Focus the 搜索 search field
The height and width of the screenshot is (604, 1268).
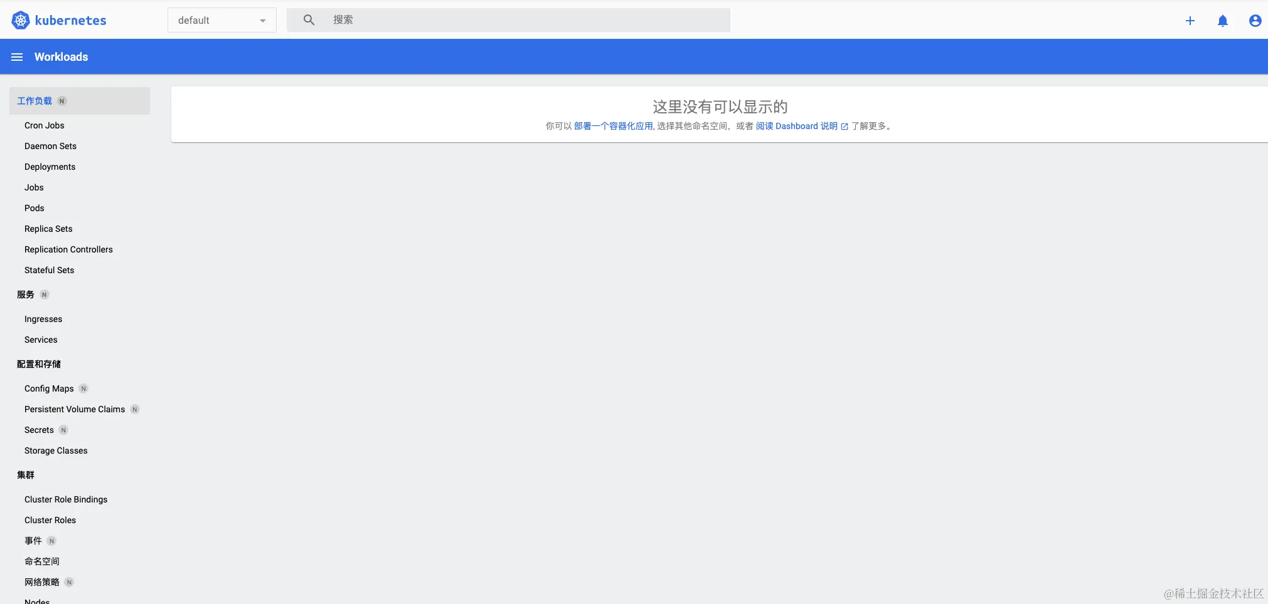tap(508, 20)
